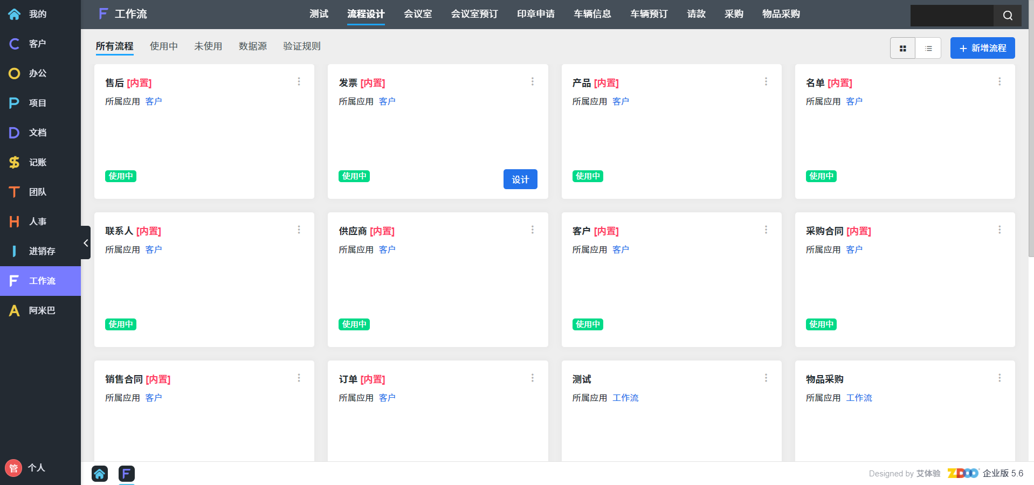Click the search magnifier icon
The image size is (1034, 485).
click(1007, 16)
